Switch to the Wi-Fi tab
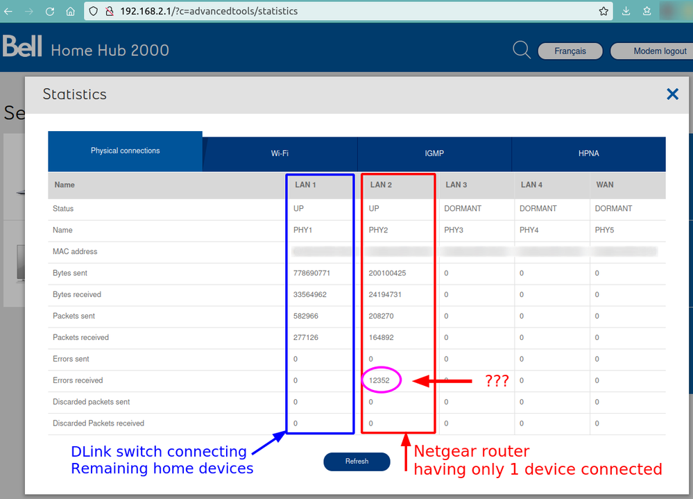Viewport: 693px width, 499px height. (280, 154)
